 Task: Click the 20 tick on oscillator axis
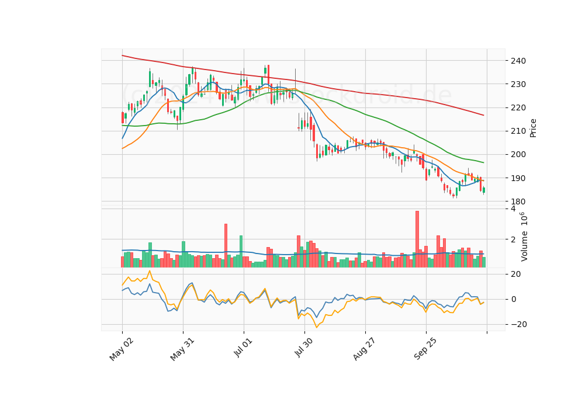pyautogui.click(x=516, y=275)
